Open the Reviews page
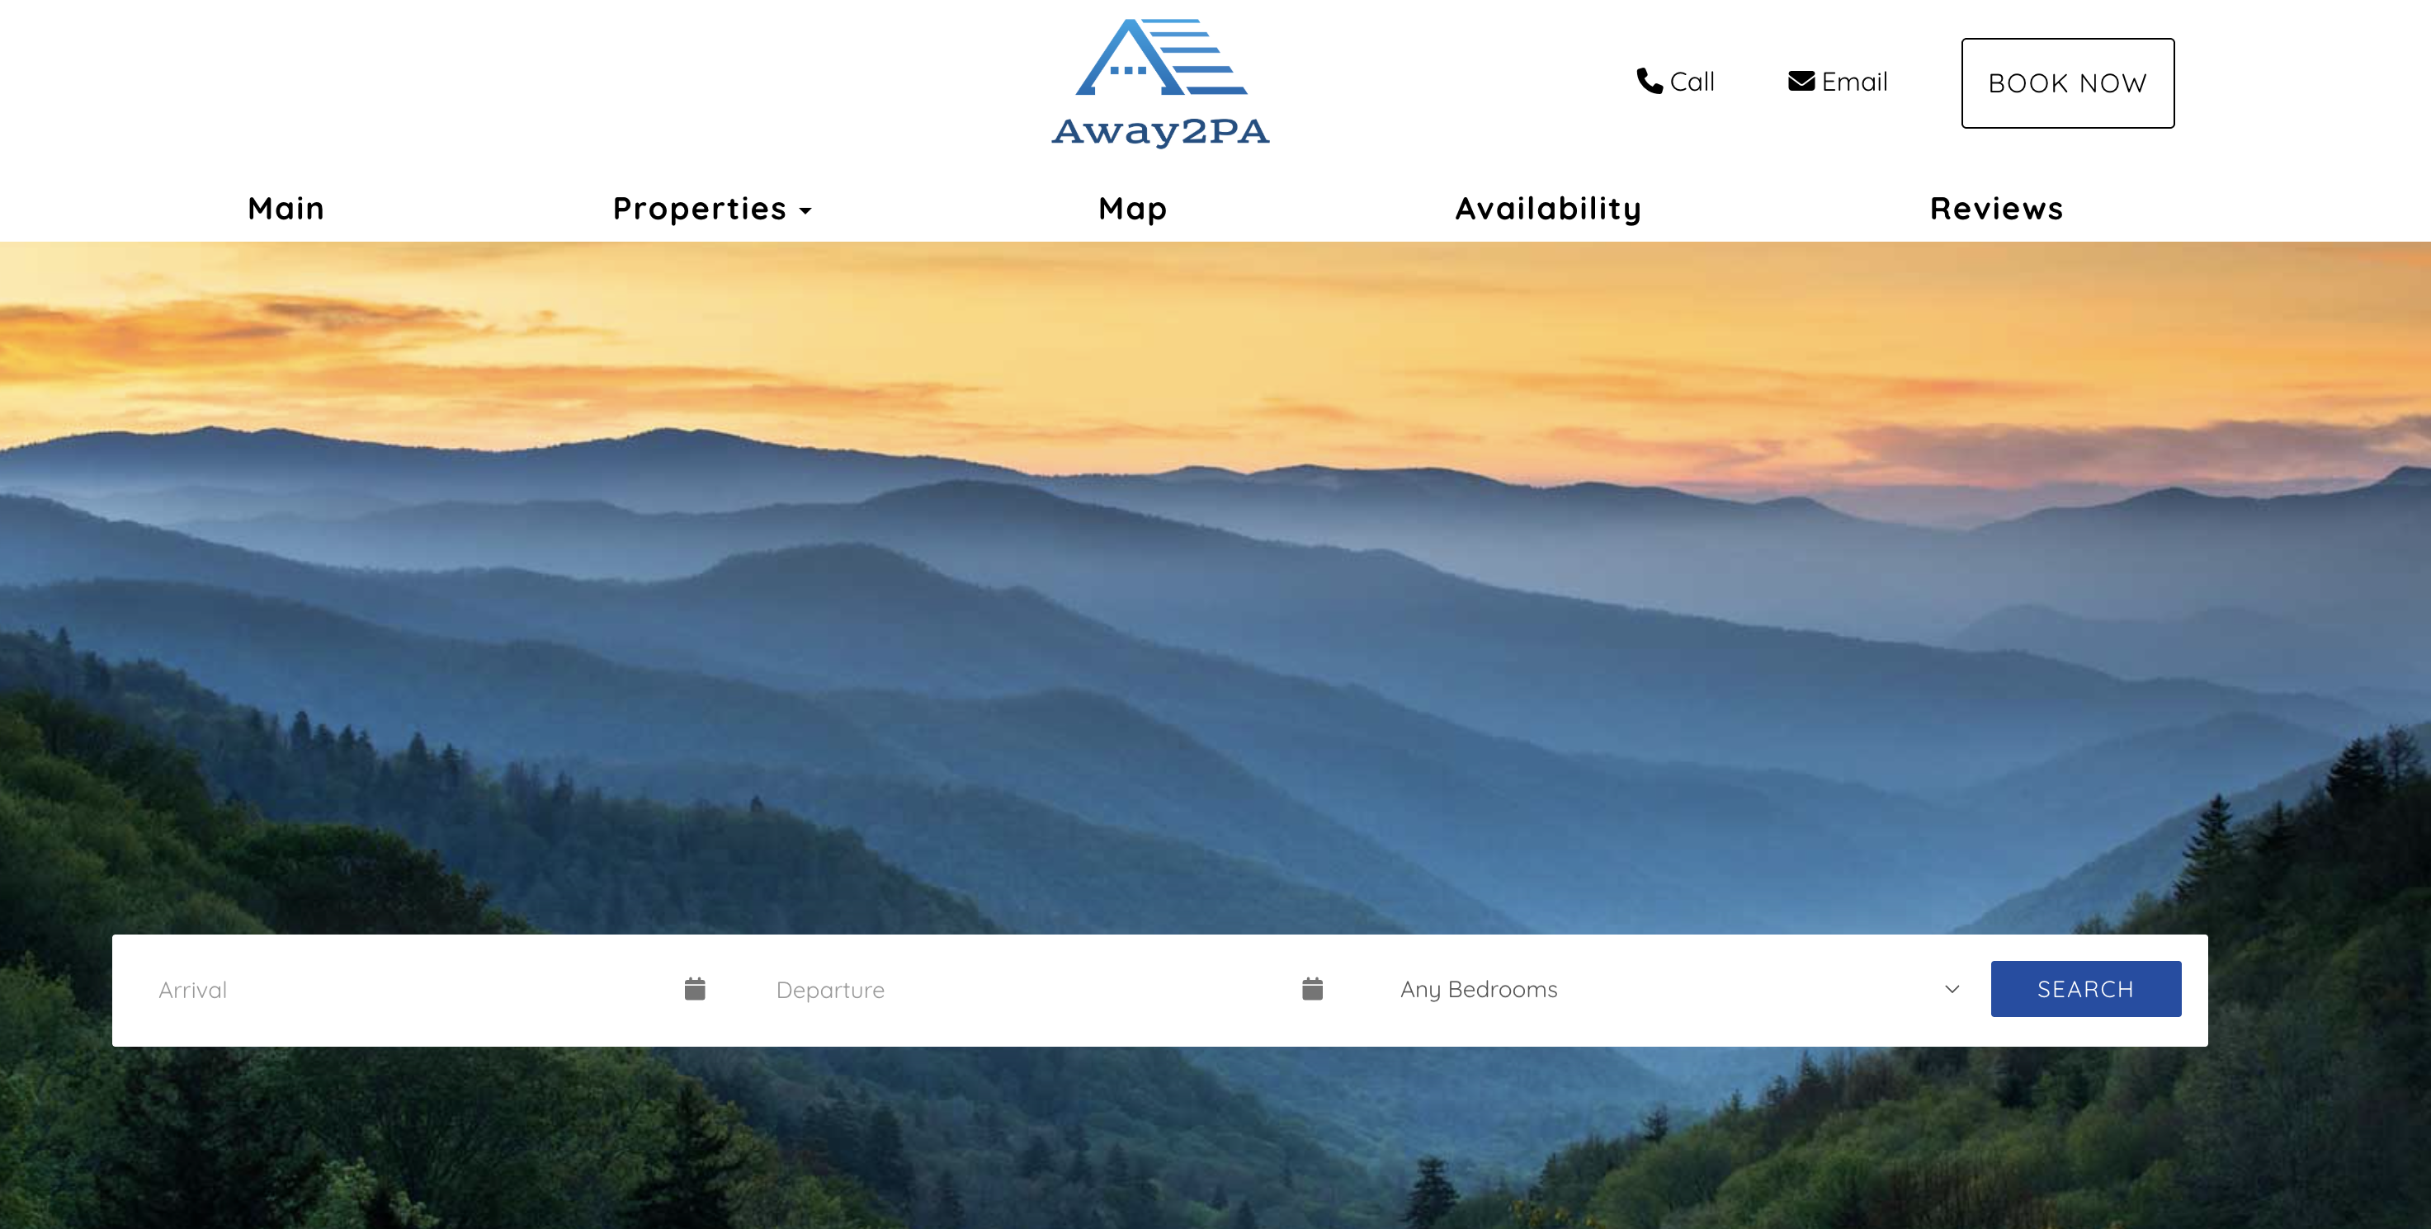 click(1997, 209)
